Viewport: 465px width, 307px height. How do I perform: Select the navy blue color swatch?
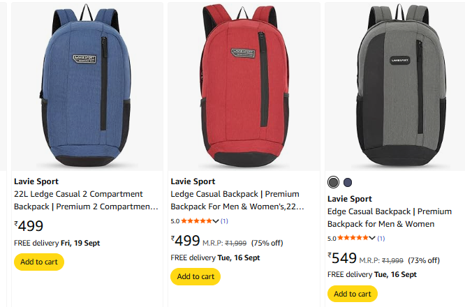coord(348,183)
